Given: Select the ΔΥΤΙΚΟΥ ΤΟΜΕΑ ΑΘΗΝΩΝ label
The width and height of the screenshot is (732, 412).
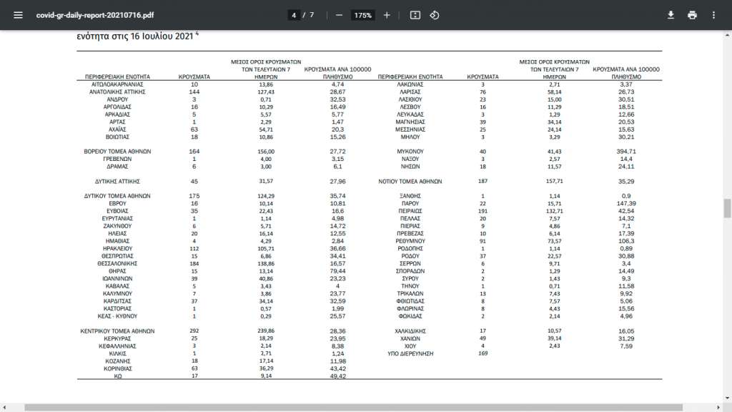Looking at the screenshot, I should 117,196.
